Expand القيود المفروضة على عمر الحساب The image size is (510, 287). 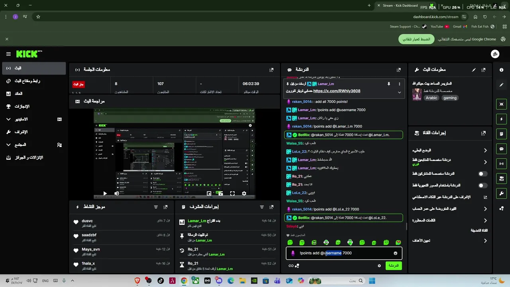pos(485,208)
